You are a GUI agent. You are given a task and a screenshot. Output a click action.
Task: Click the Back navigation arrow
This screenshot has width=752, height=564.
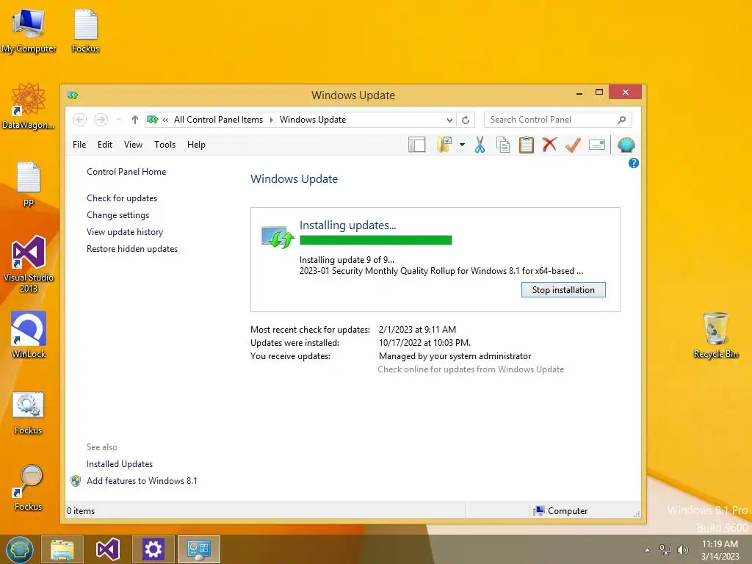click(x=79, y=120)
